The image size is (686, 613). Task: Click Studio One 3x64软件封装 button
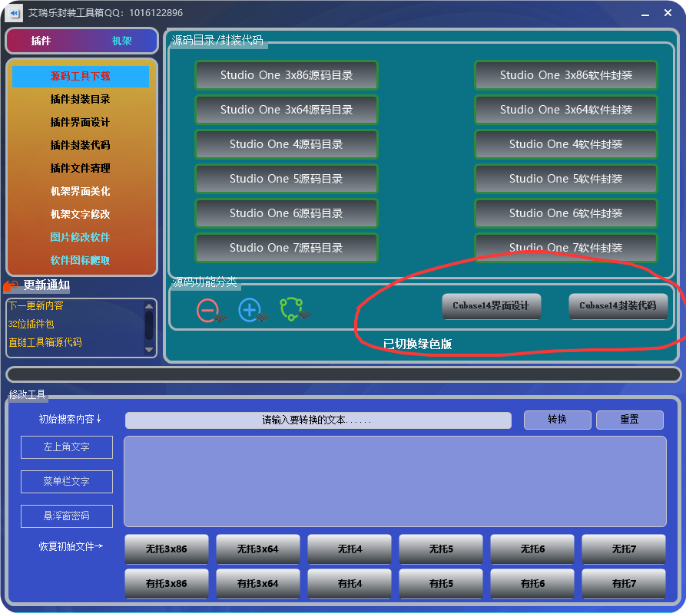click(566, 110)
